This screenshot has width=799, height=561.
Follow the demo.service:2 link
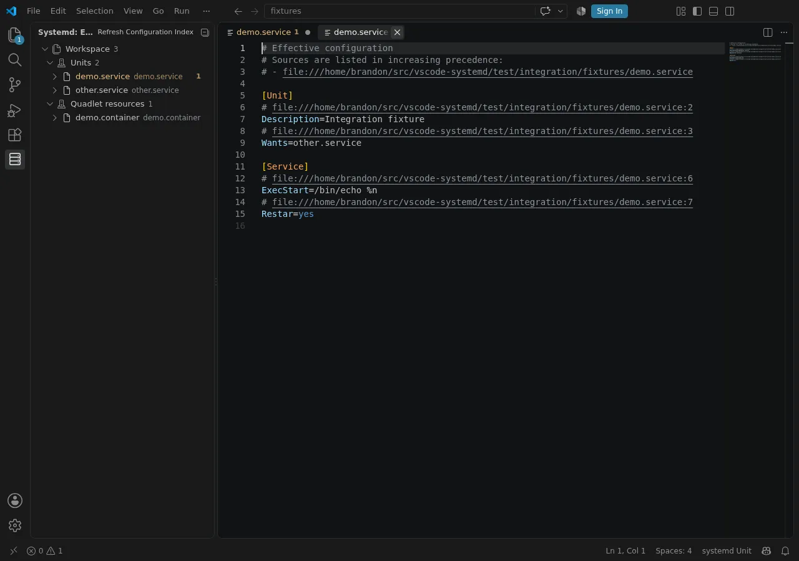tap(483, 107)
